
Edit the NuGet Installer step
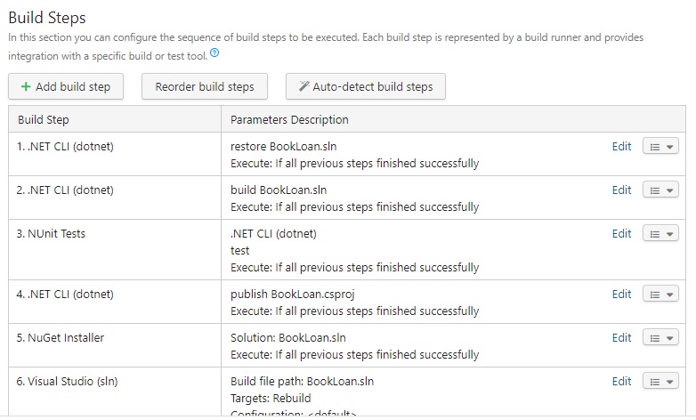coord(621,338)
